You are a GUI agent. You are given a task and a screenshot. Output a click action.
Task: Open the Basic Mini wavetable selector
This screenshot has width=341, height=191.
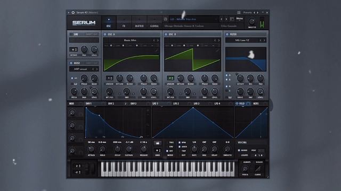click(130, 40)
